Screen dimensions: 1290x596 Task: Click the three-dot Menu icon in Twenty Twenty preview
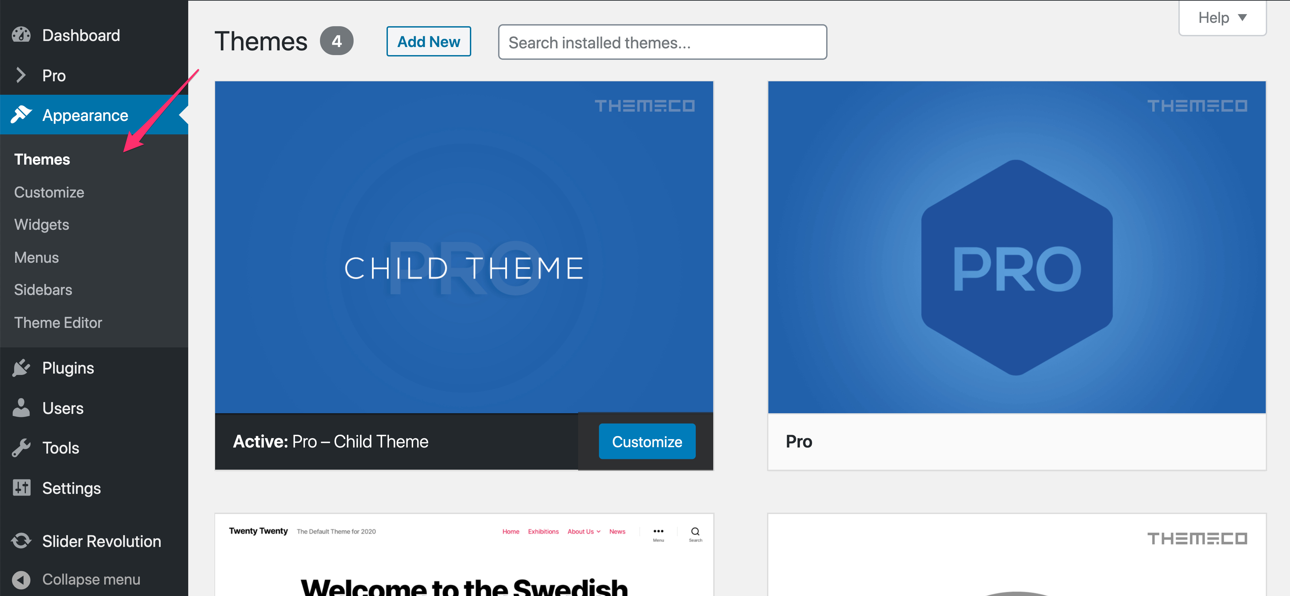pos(658,531)
